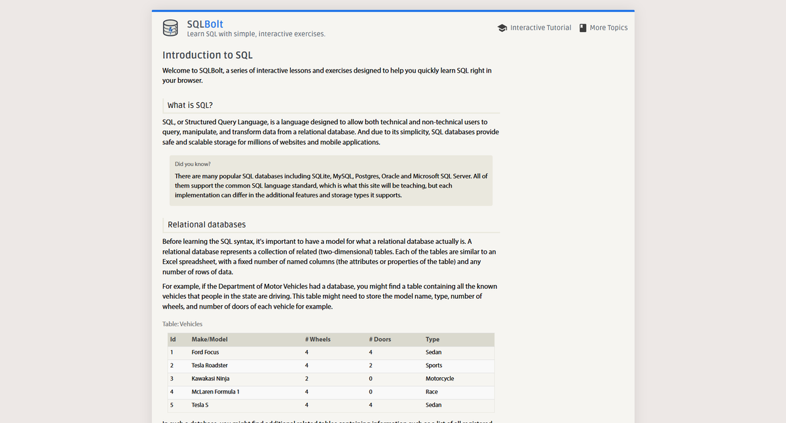Click the tagline 'Learn SQL with simple, interactive exercises.'

coord(256,34)
